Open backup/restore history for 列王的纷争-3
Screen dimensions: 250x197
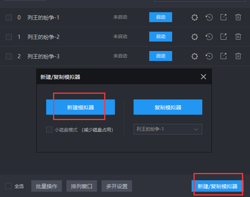pos(209,56)
